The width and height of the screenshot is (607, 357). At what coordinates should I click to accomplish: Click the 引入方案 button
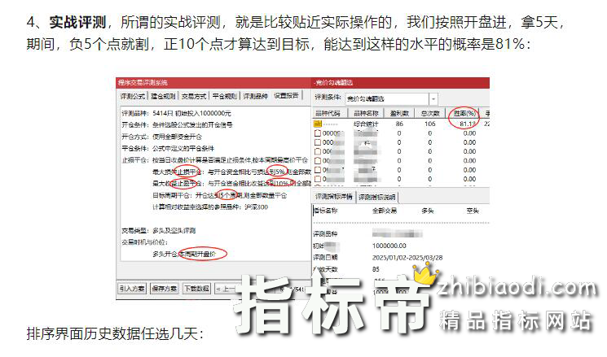pyautogui.click(x=132, y=288)
